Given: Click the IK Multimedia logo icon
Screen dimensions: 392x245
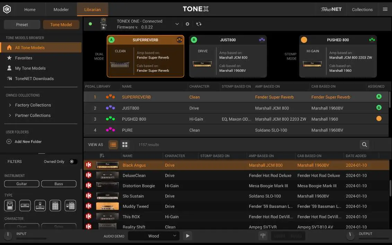Looking at the screenshot, I should 7,9.
